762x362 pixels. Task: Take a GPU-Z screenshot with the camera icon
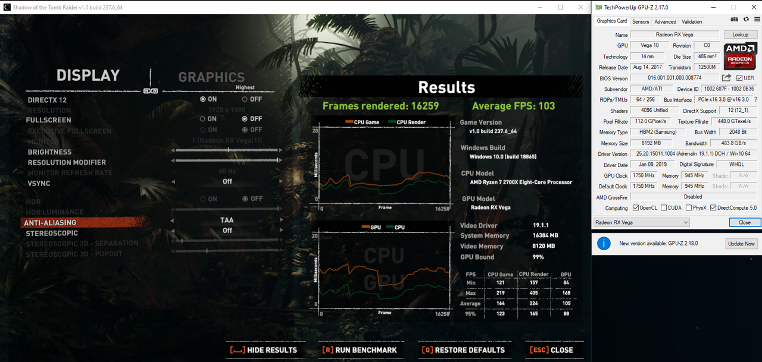pyautogui.click(x=735, y=20)
